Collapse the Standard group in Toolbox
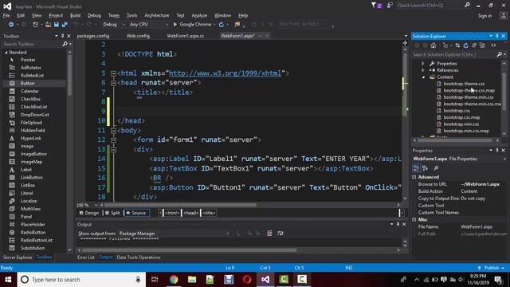 [x=6, y=53]
